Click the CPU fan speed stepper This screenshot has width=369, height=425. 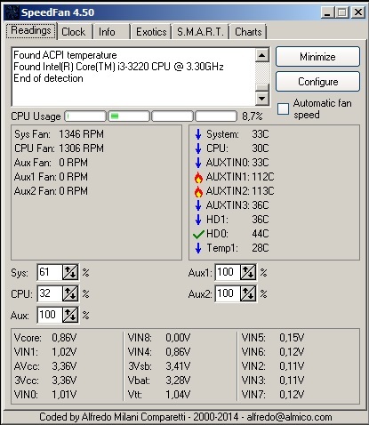(x=70, y=293)
